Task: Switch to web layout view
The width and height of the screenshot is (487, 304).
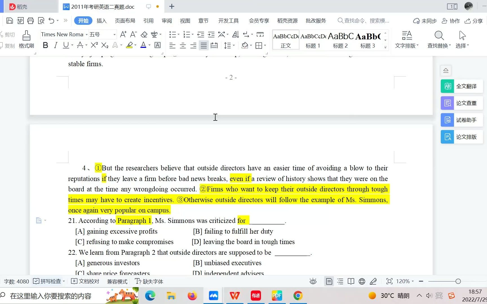Action: (x=362, y=281)
